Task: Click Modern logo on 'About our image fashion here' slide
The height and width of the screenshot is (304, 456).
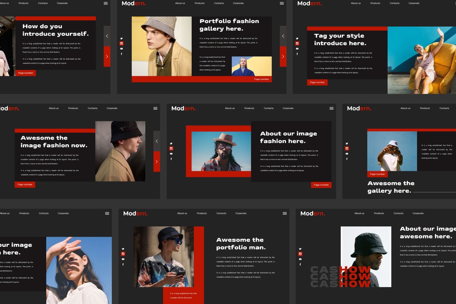Action: click(184, 108)
